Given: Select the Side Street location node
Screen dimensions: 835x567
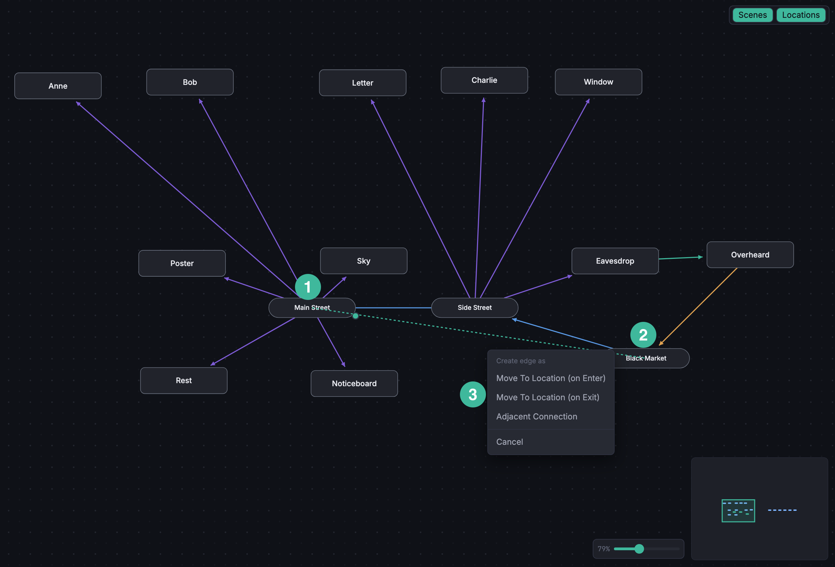Looking at the screenshot, I should click(474, 308).
